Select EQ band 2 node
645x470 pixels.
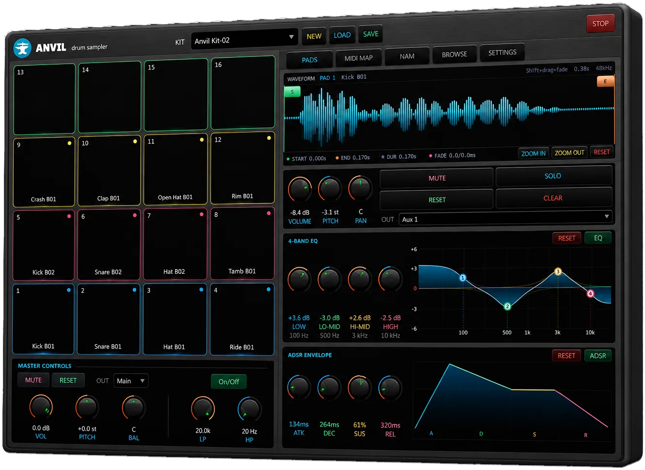pos(507,306)
